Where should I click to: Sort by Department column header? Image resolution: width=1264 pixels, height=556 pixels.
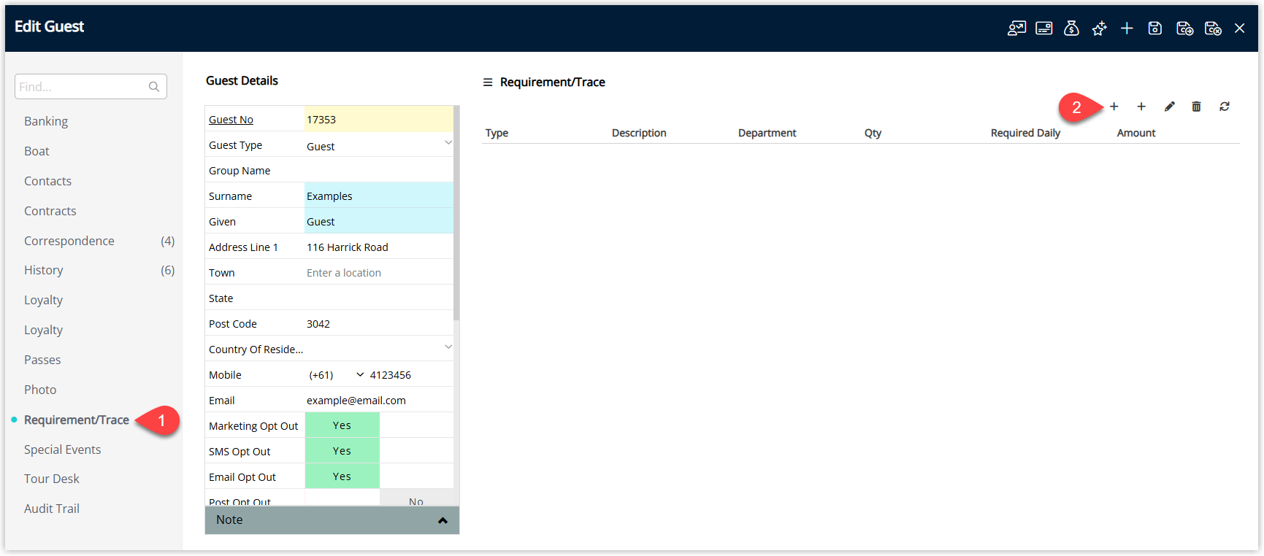767,133
